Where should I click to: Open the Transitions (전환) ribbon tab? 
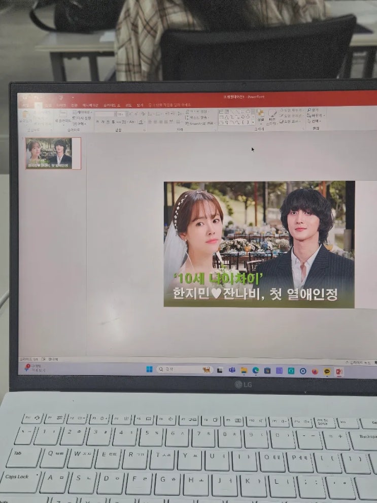pyautogui.click(x=74, y=105)
